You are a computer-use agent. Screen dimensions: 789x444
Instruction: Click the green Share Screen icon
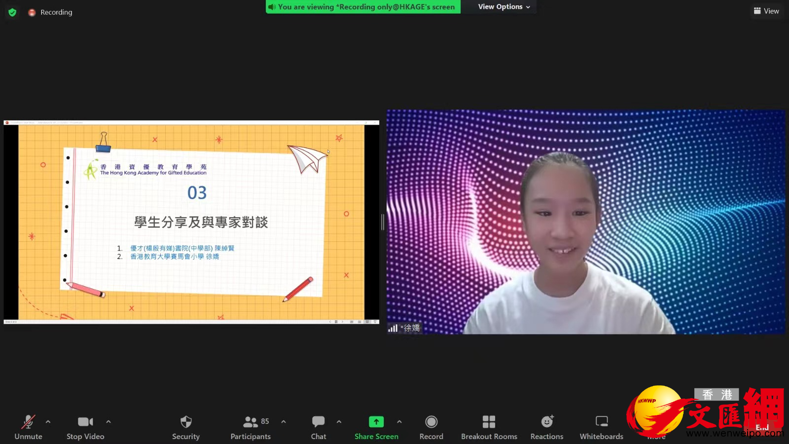tap(376, 422)
